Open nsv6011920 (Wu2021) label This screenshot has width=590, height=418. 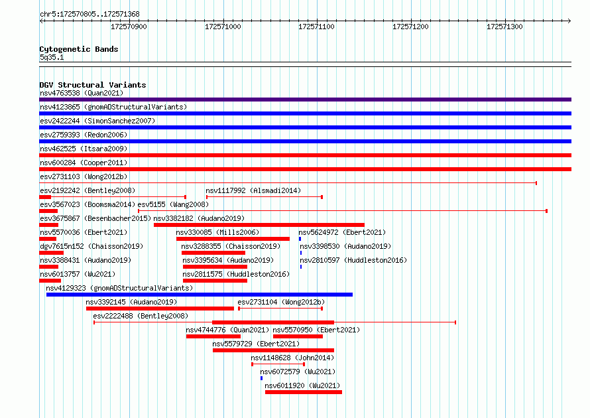tap(302, 385)
